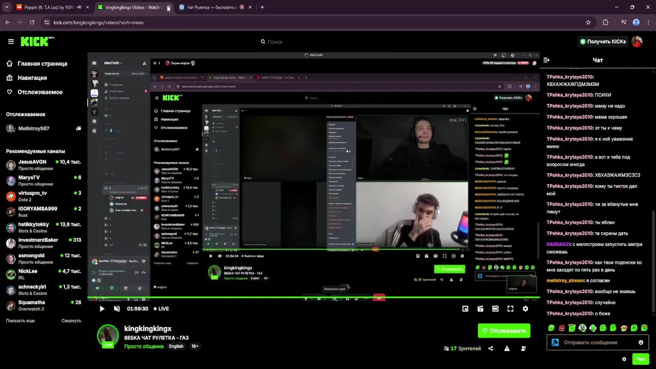Bookmark this page with the star icon
The width and height of the screenshot is (656, 369).
pos(588,23)
